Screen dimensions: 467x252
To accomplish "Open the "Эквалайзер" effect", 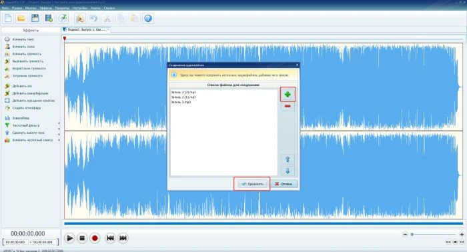I will pos(17,118).
